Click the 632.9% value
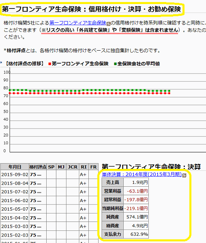This screenshot has width=206, height=243. coord(139,234)
